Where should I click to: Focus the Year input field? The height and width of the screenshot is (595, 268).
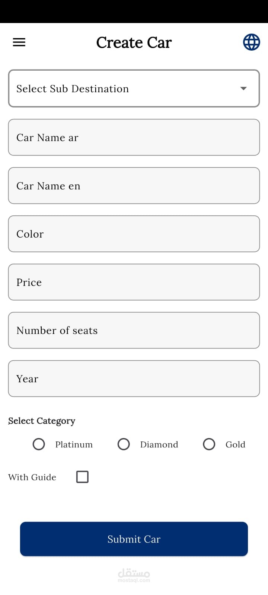pos(134,379)
